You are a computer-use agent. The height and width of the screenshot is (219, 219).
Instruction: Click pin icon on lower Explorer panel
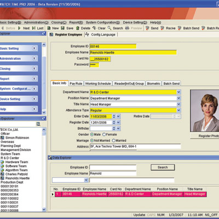tap(44, 118)
